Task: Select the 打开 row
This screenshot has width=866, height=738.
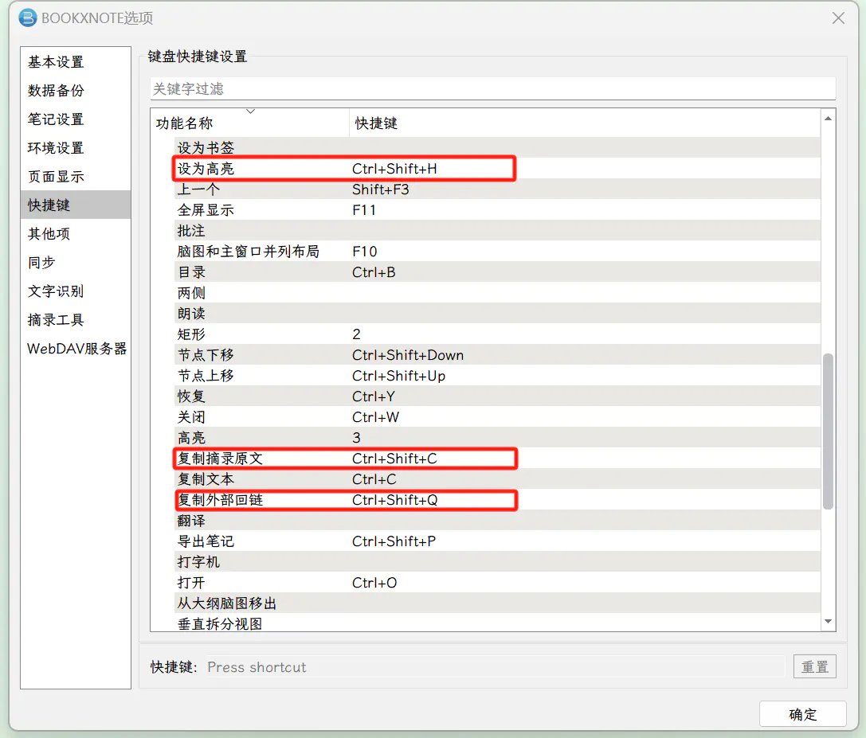Action: click(497, 582)
